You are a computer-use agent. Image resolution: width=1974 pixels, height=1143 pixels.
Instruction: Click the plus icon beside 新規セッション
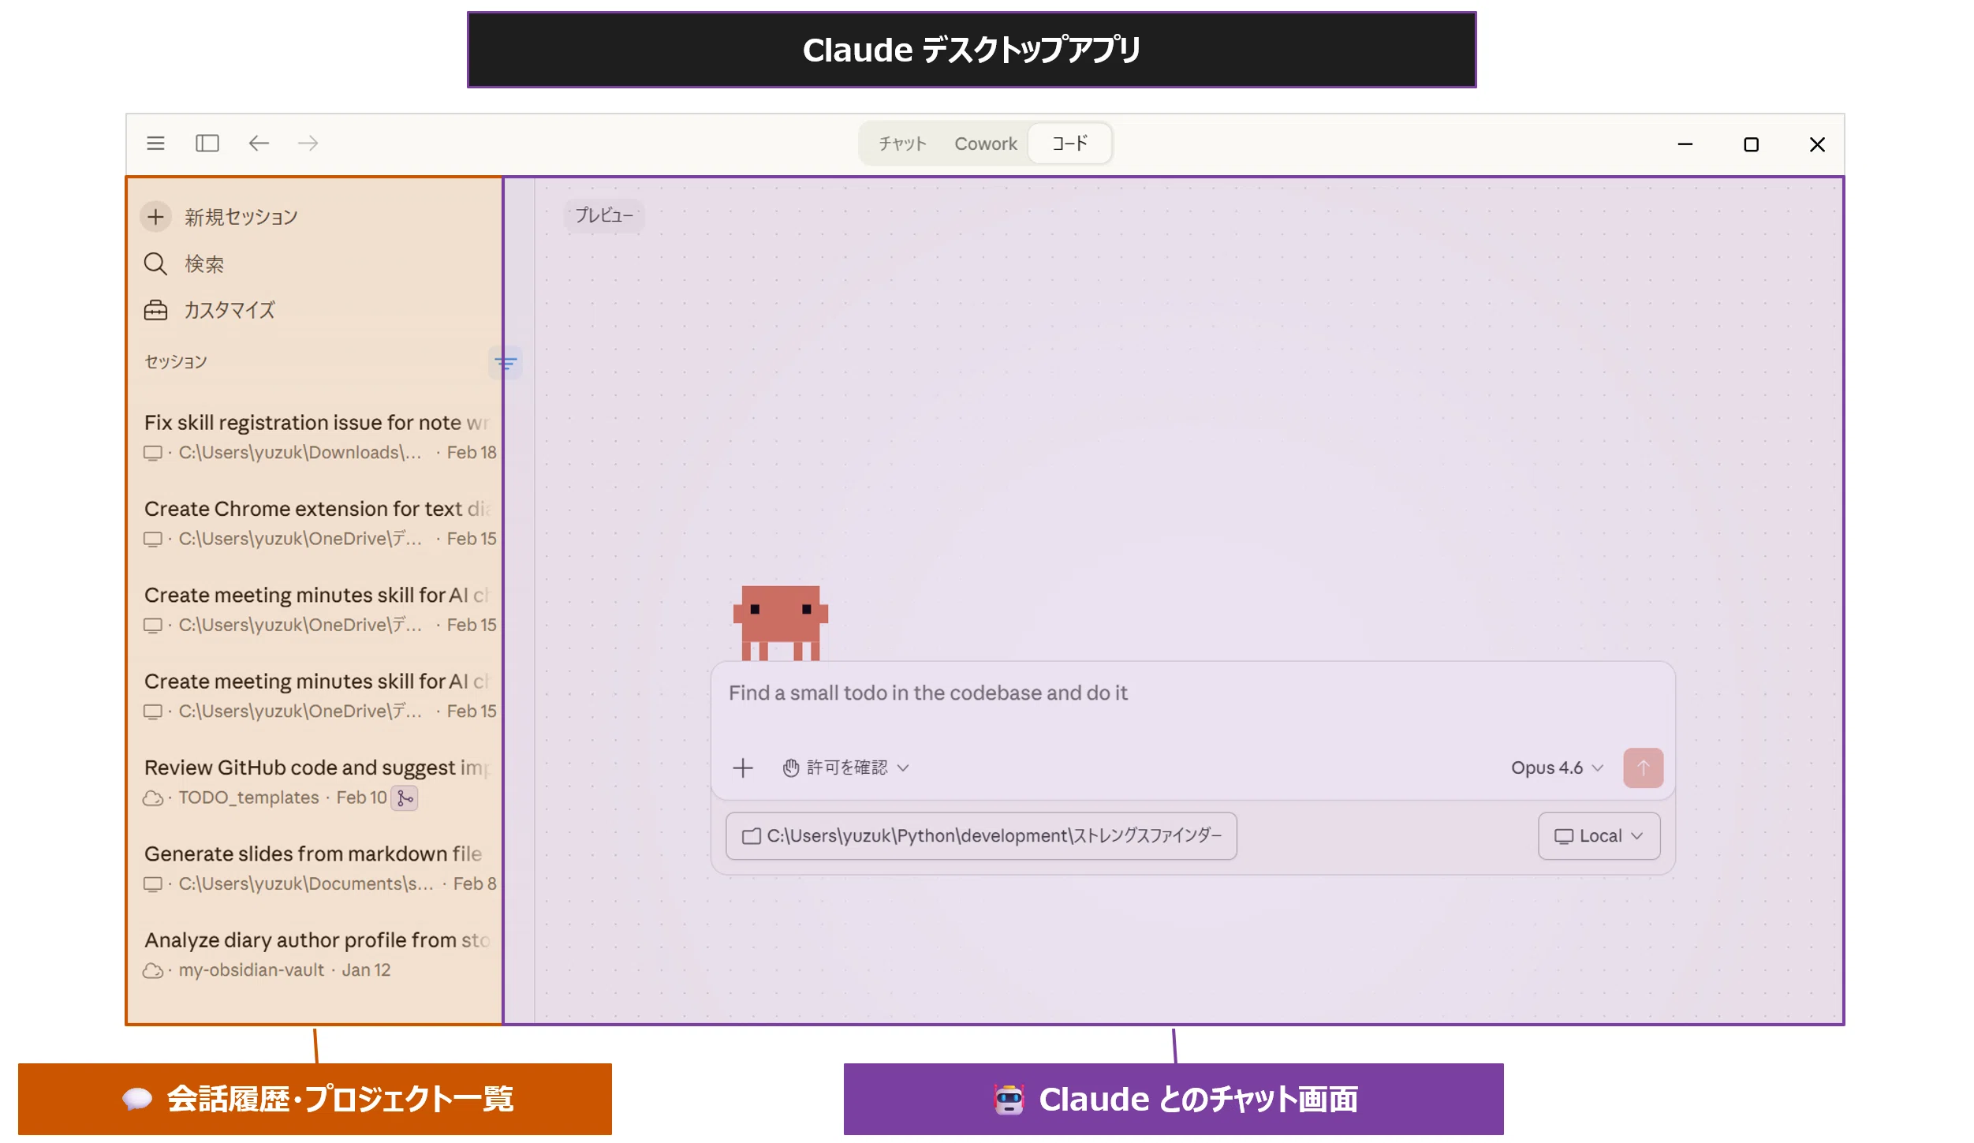pos(156,217)
